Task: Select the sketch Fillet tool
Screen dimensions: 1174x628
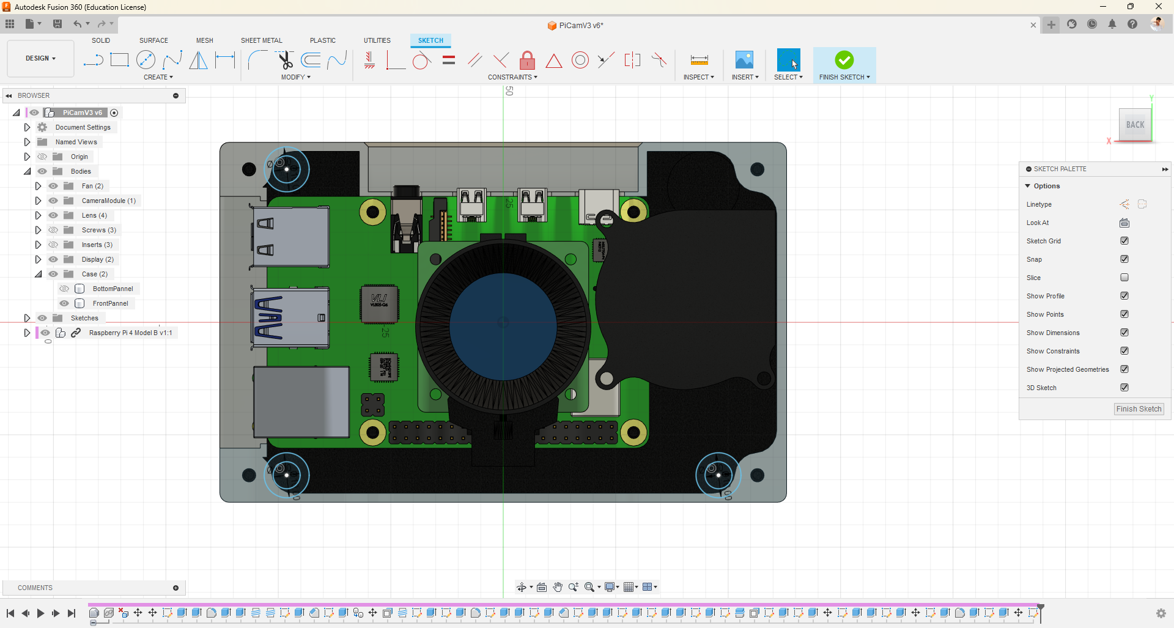Action: [x=257, y=60]
